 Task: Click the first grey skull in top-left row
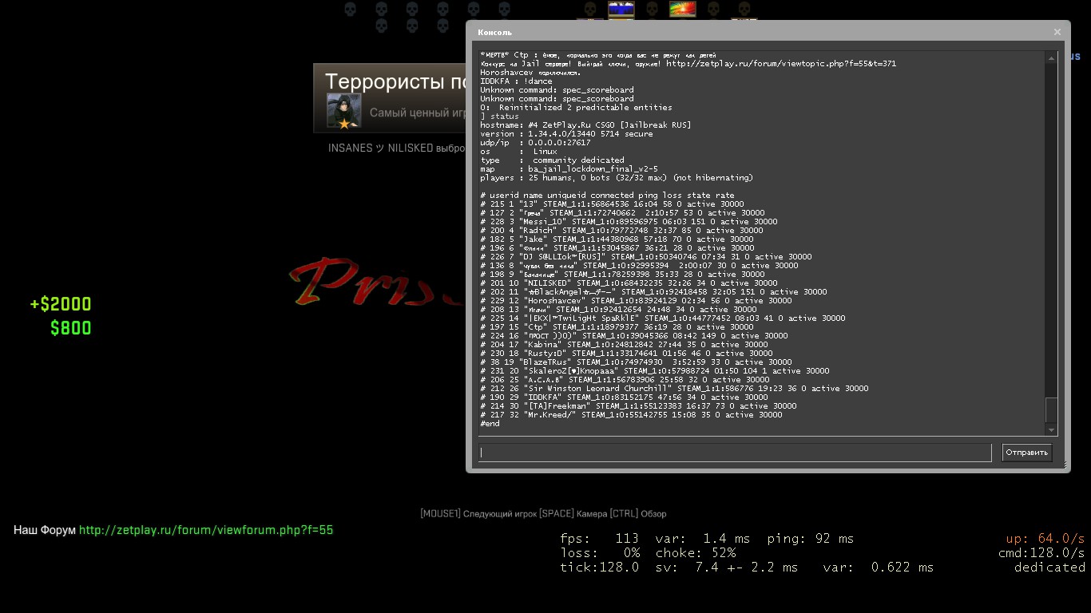(350, 9)
